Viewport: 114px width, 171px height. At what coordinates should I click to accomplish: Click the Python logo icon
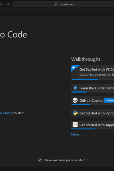point(75,113)
